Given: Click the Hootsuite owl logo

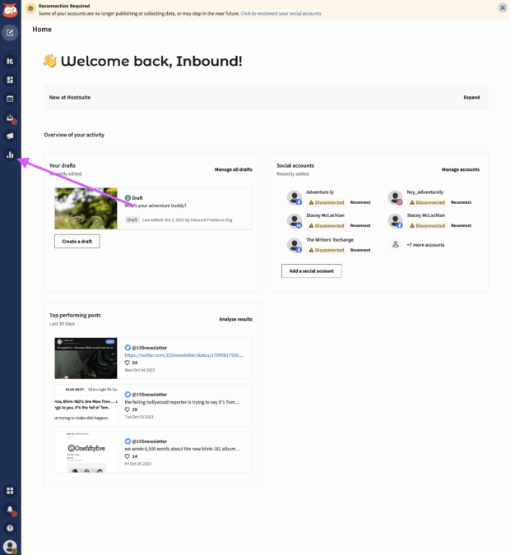Looking at the screenshot, I should coord(10,10).
